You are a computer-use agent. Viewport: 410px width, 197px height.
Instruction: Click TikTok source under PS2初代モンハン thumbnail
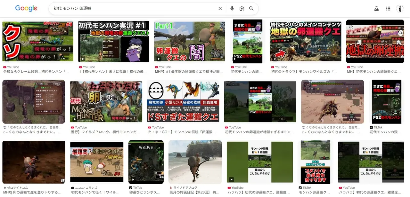point(378,127)
